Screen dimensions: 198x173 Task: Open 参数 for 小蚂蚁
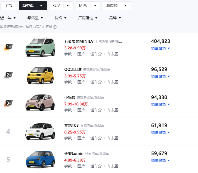click(68, 110)
